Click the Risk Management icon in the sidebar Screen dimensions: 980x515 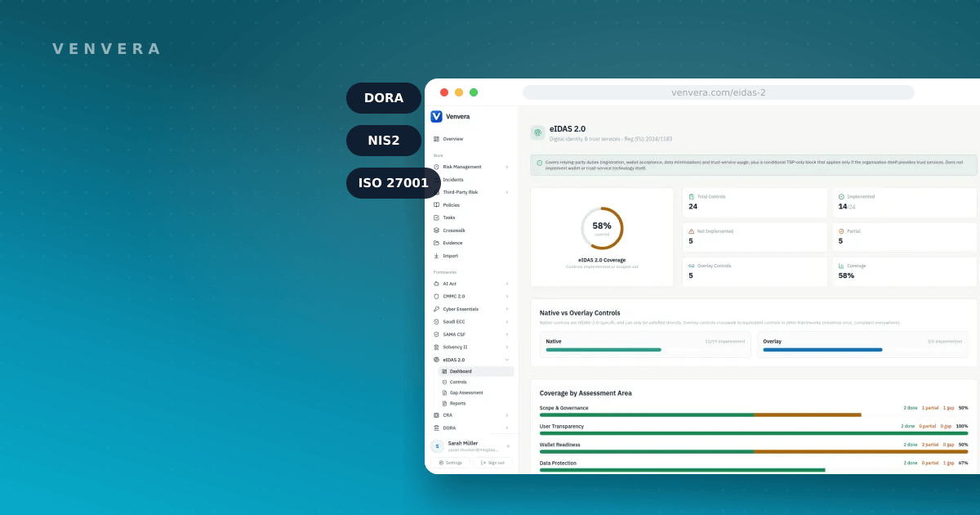pos(436,167)
